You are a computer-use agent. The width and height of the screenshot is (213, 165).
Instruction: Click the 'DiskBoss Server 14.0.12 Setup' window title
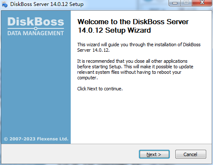coord(47,4)
